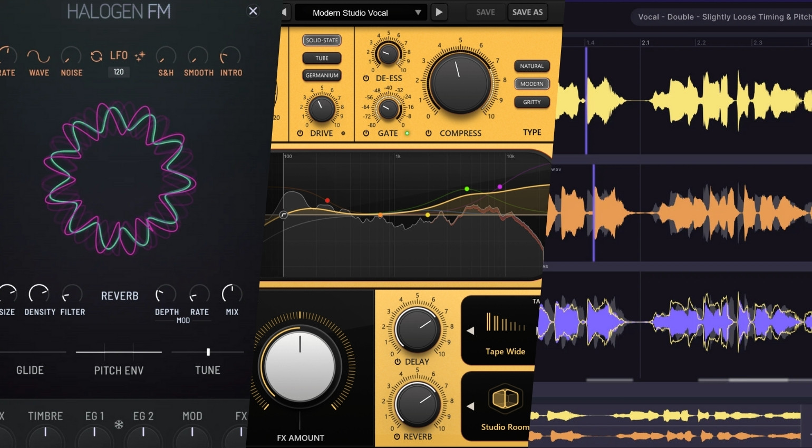This screenshot has width=812, height=448.
Task: Select the sine WAVE shape icon
Action: (38, 56)
